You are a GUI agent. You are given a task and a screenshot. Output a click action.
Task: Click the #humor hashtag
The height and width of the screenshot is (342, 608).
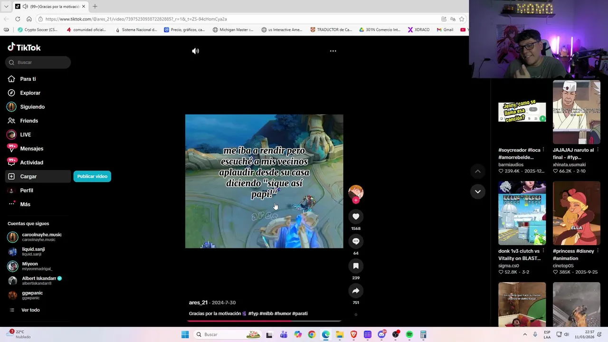(x=283, y=313)
